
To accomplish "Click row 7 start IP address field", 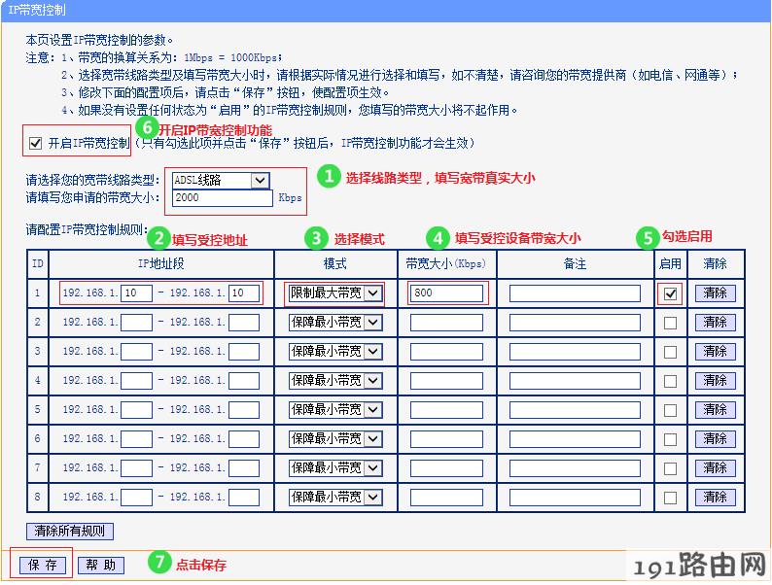I will tap(136, 467).
